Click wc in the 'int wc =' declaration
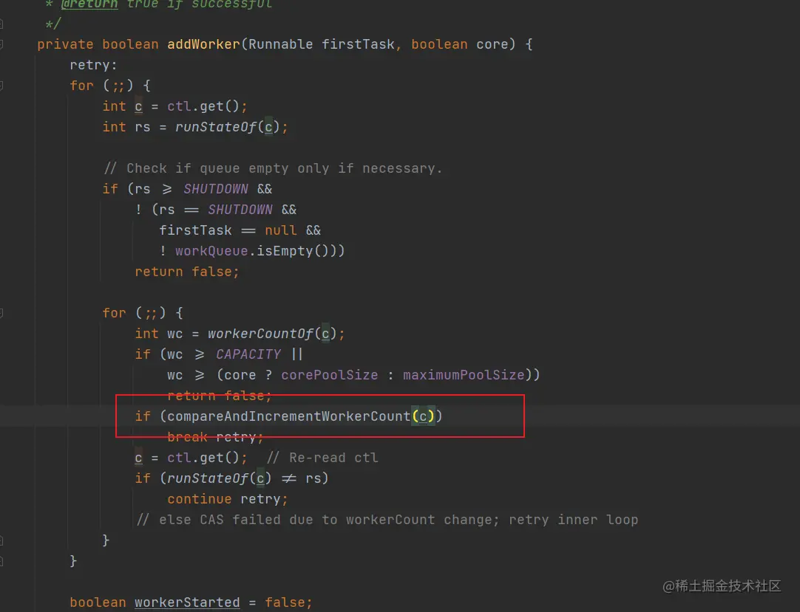The image size is (800, 612). 175,334
